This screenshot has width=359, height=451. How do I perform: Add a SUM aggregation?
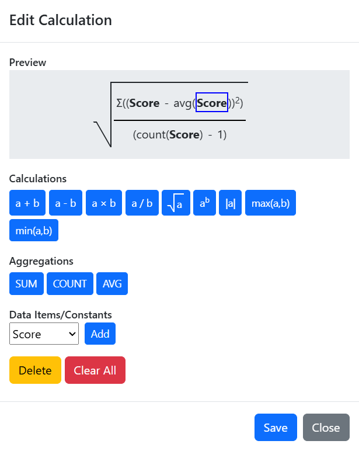pyautogui.click(x=26, y=283)
